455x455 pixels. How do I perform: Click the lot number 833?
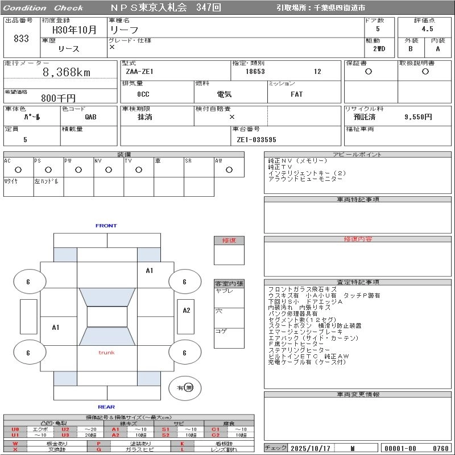tap(21, 38)
